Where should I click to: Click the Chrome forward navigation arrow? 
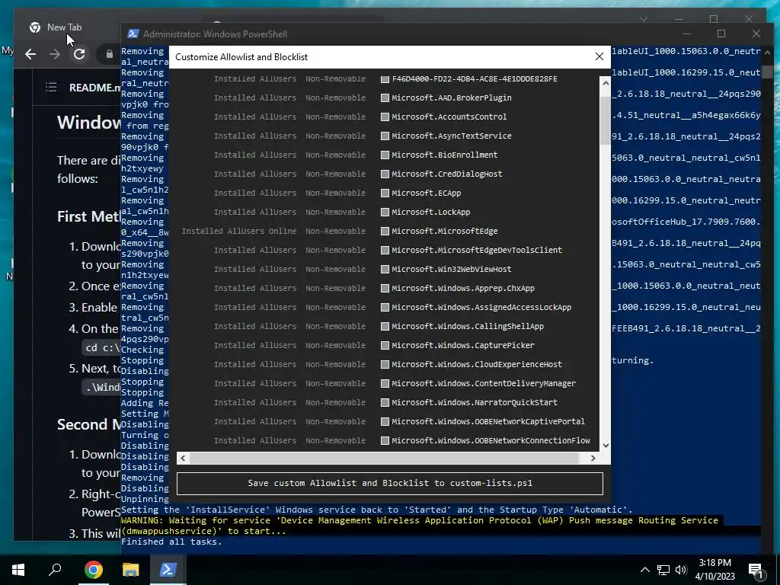55,54
